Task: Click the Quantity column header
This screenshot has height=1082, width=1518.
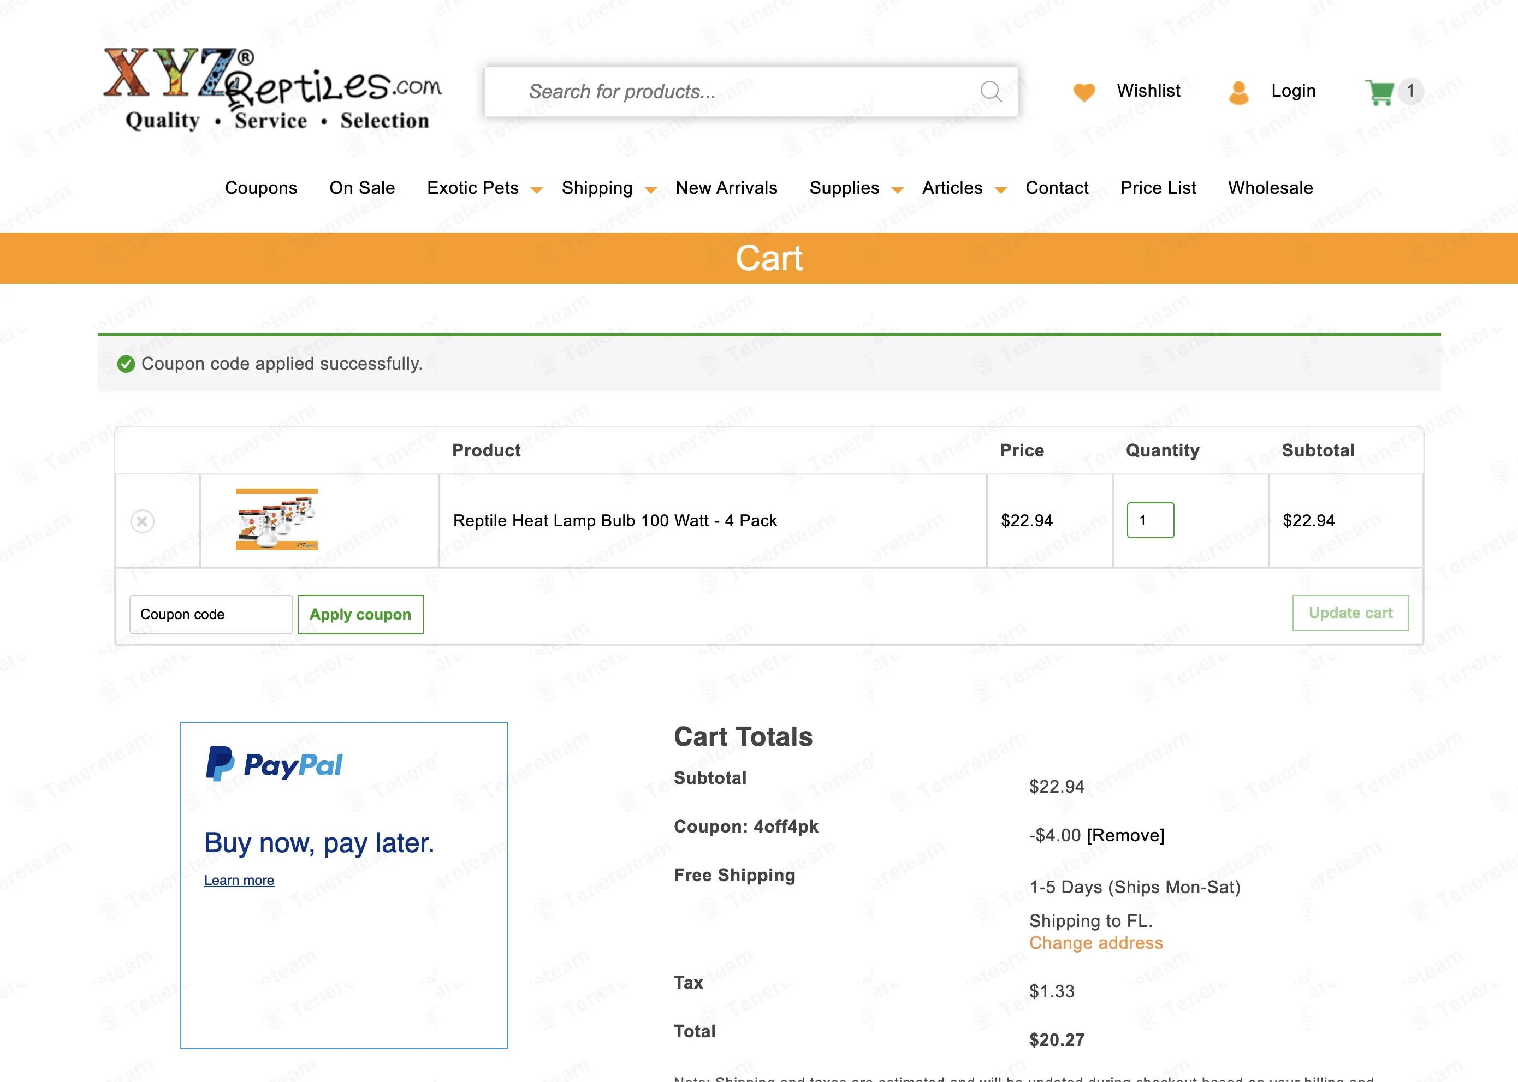Action: click(1163, 450)
